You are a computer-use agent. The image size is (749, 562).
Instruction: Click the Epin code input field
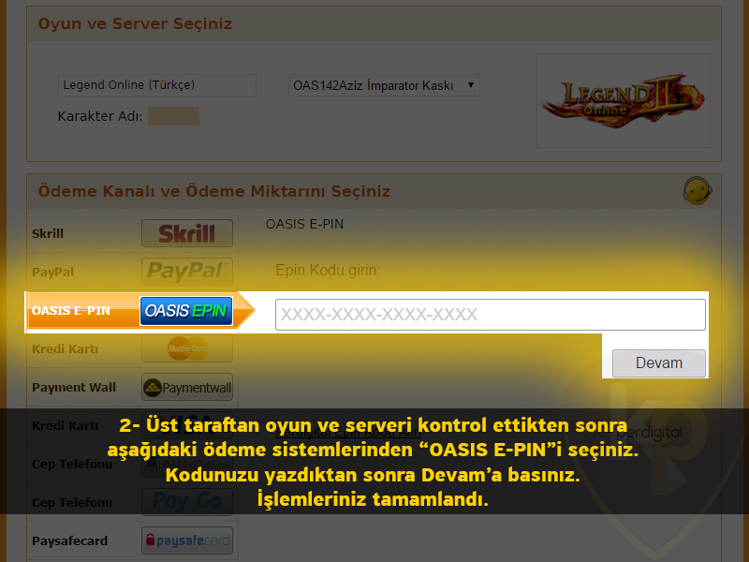tap(490, 315)
